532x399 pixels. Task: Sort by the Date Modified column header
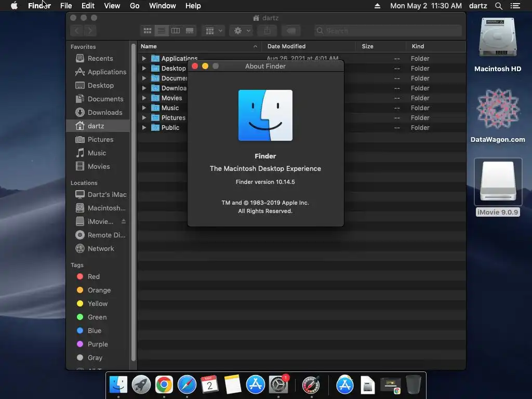coord(308,46)
